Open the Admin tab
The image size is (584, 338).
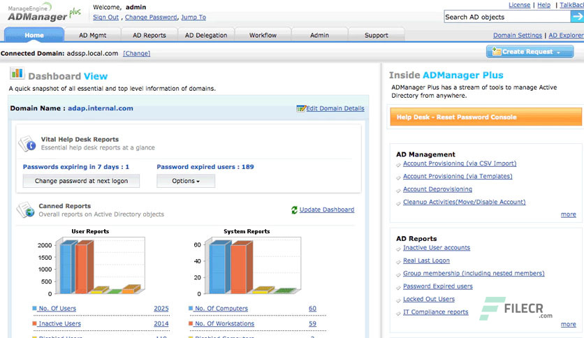319,35
